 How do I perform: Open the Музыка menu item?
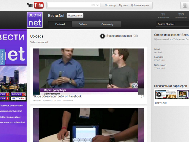click(x=123, y=5)
